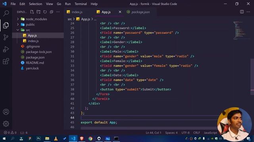Open VLC media player from taskbar
Image resolution: width=254 pixels, height=142 pixels.
pyautogui.click(x=56, y=138)
